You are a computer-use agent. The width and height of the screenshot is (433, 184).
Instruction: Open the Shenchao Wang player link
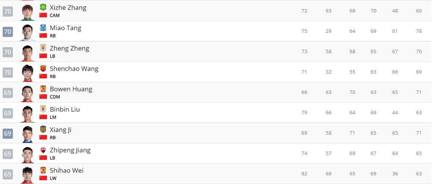coord(74,69)
